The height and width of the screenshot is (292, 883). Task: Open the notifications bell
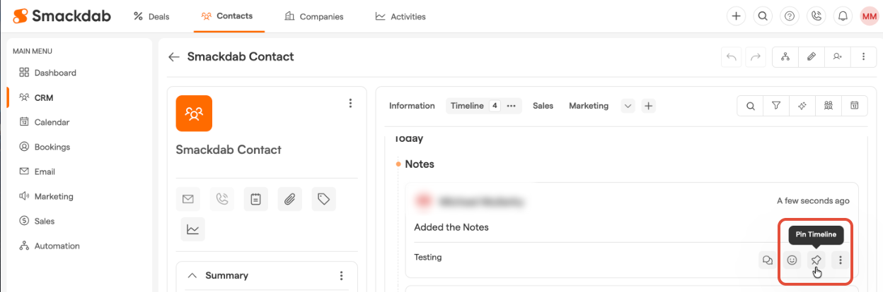click(843, 16)
